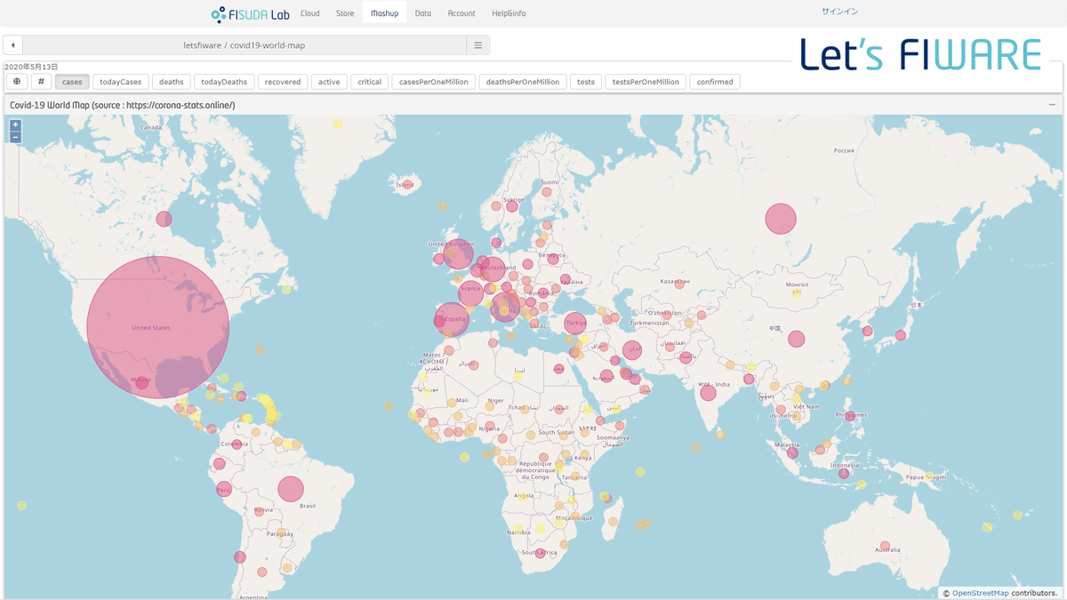Select the deaths metric button

click(172, 82)
